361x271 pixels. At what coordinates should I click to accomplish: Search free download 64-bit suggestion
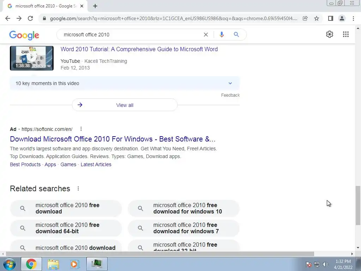pyautogui.click(x=66, y=228)
